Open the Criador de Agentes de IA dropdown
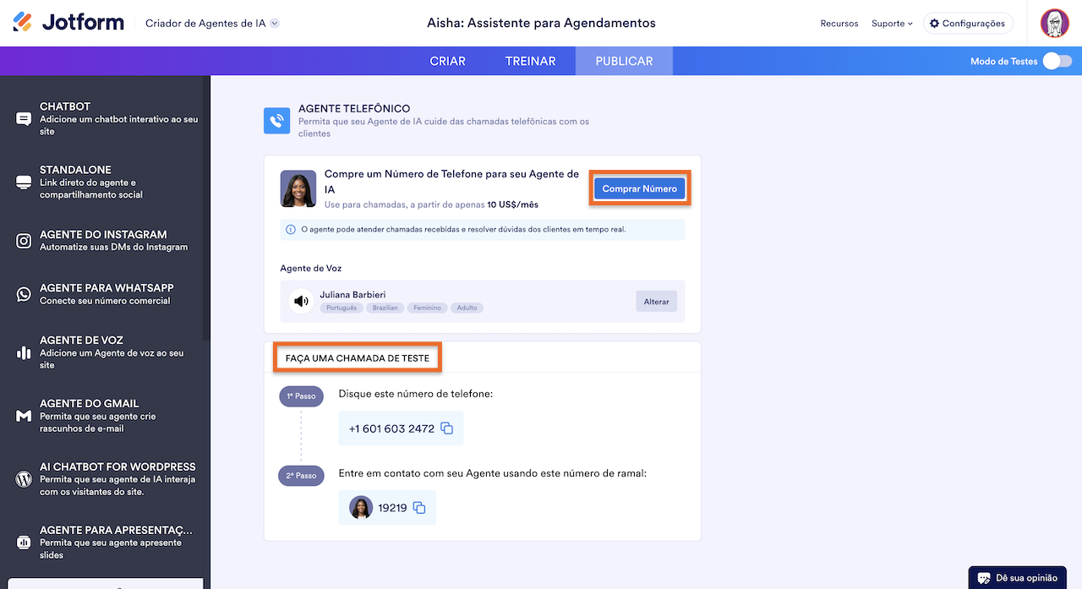 click(x=212, y=23)
